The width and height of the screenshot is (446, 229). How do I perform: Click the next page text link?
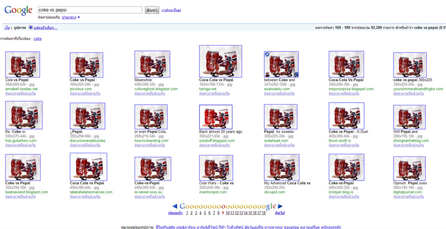[280, 213]
